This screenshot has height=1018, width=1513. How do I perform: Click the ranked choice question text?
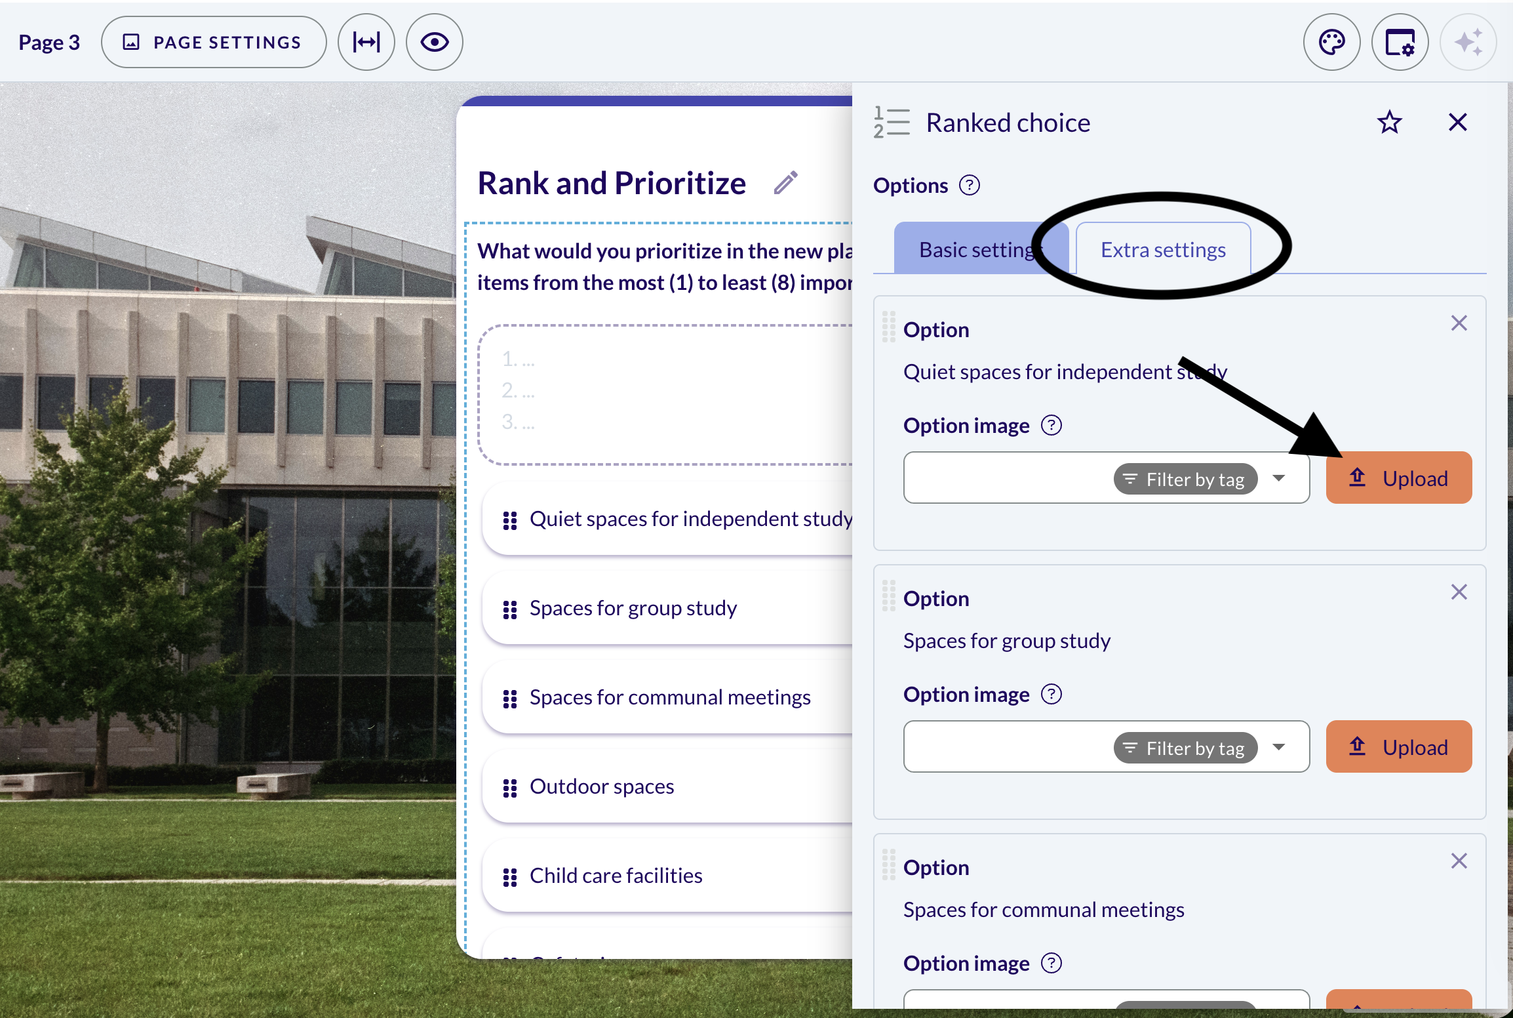664,267
